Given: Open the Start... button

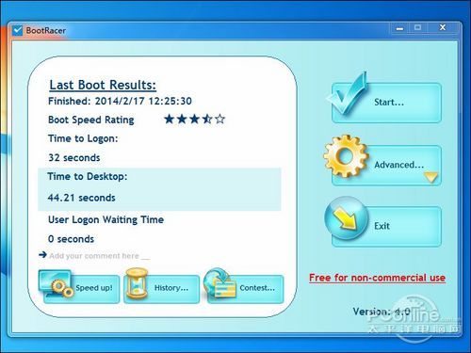Looking at the screenshot, I should click(386, 103).
